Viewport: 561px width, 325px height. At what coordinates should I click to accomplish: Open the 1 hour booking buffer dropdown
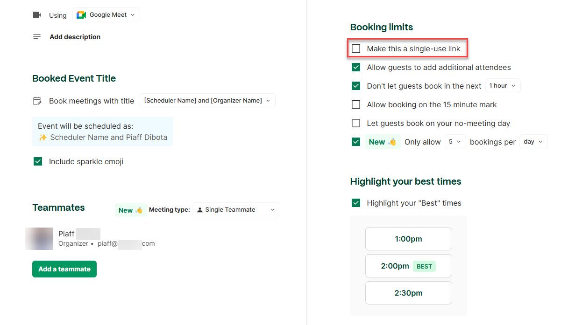[503, 86]
